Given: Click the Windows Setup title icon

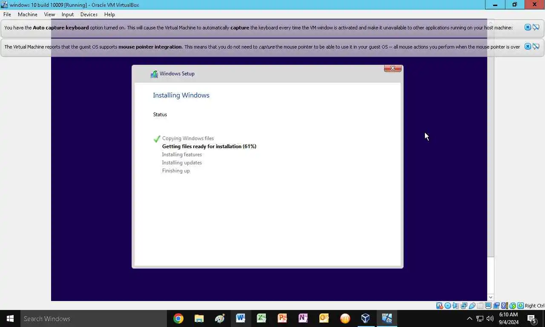Looking at the screenshot, I should [x=154, y=74].
